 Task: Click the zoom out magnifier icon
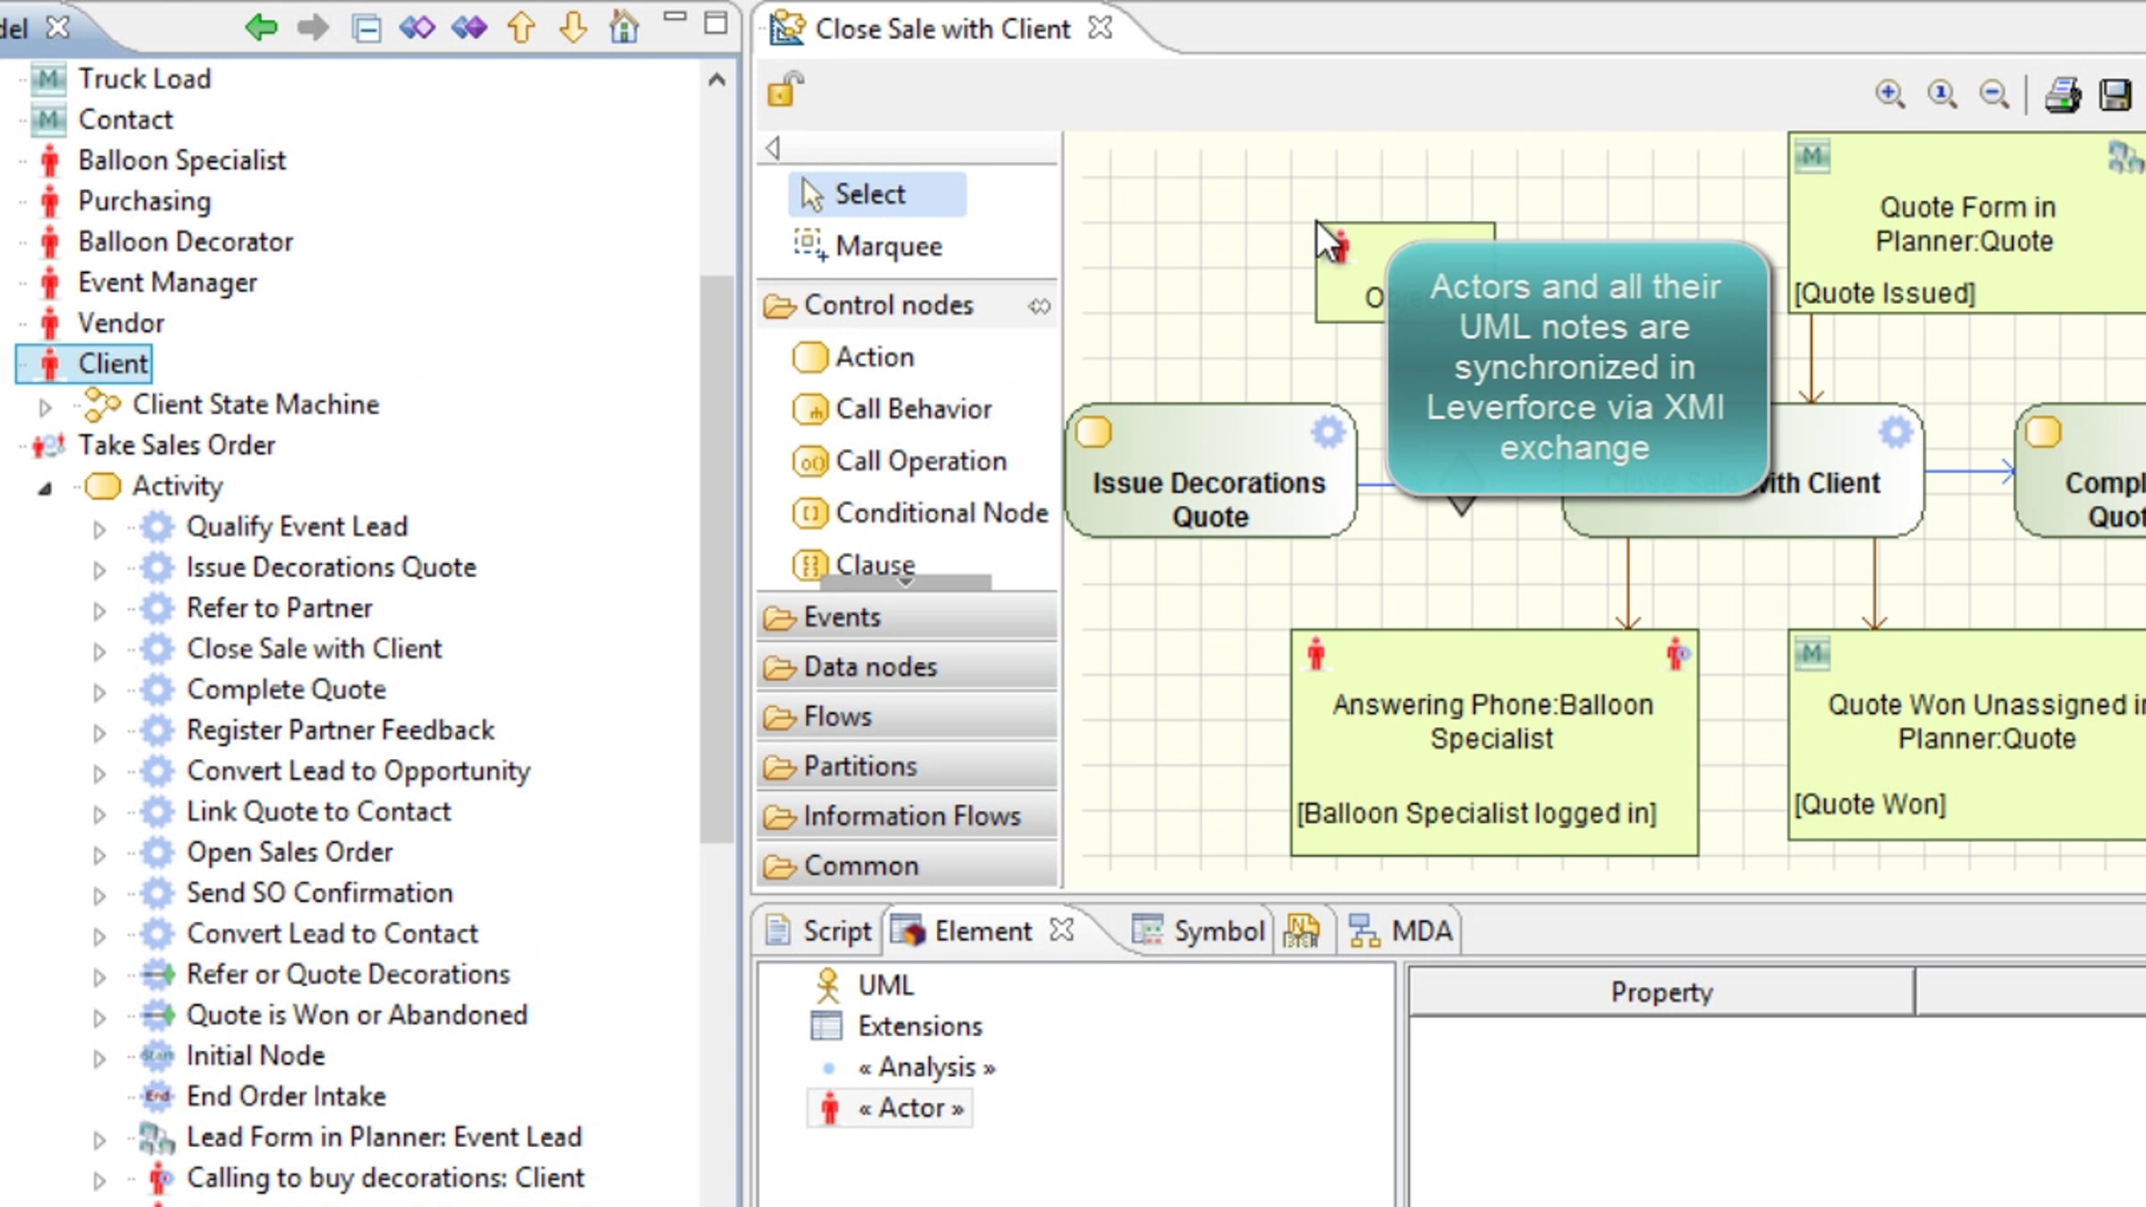point(1994,94)
